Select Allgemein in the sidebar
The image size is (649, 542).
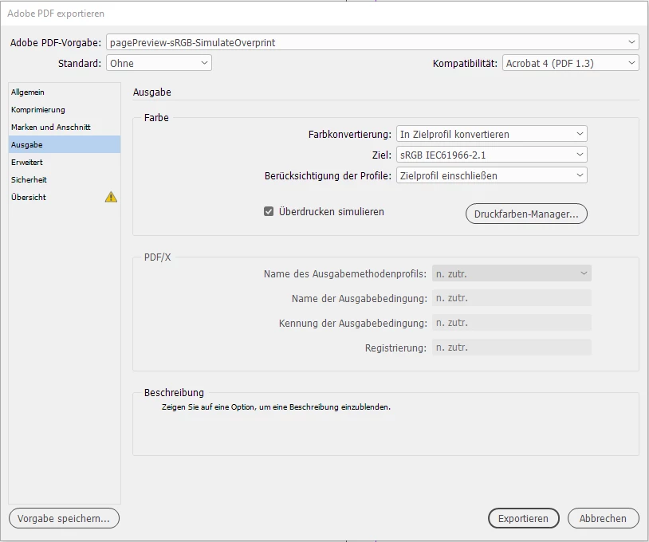(x=65, y=92)
